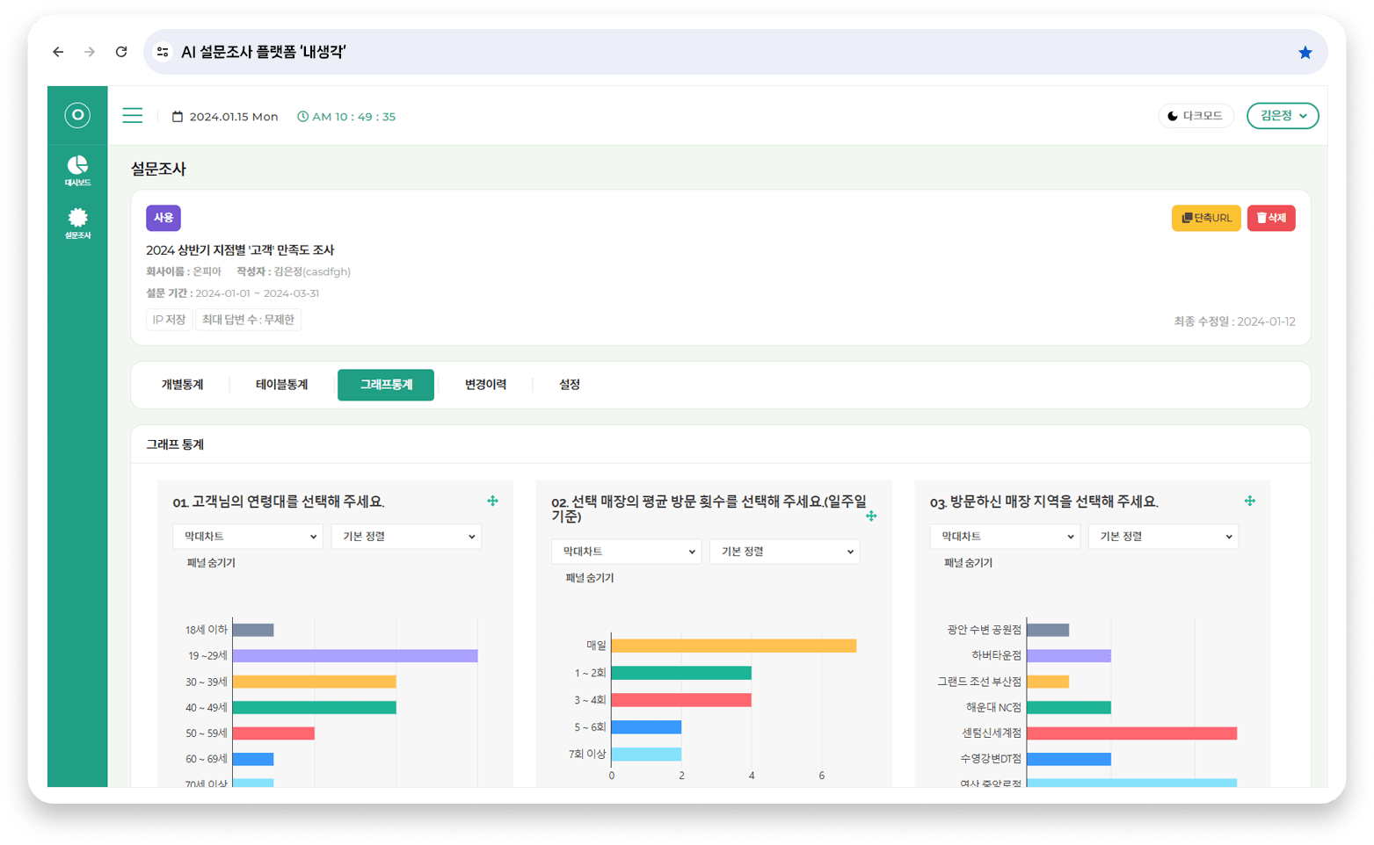Viewport: 1374px width, 845px height.
Task: Open 기본 정렬 dropdown for question 01
Action: click(x=406, y=536)
